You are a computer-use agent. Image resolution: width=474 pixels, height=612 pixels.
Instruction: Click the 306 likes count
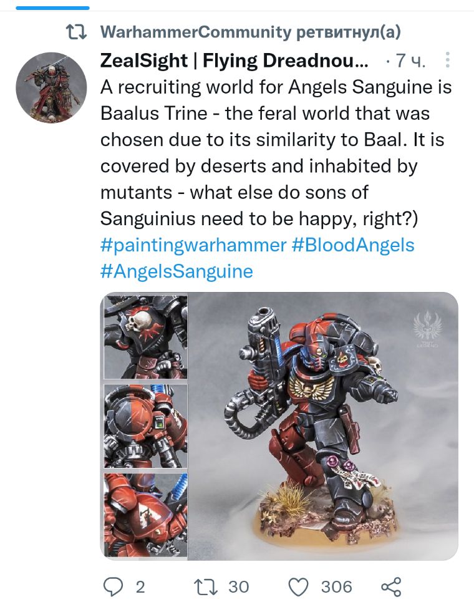tap(336, 587)
